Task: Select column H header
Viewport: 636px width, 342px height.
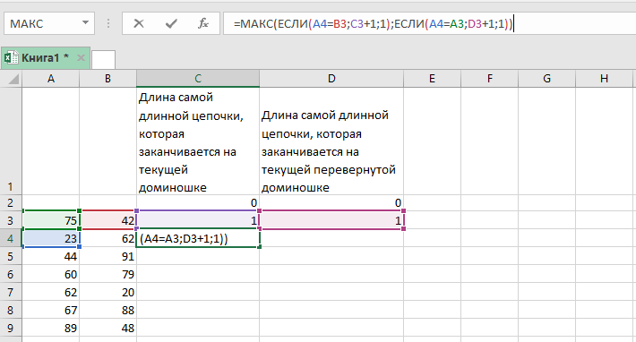Action: tap(604, 79)
